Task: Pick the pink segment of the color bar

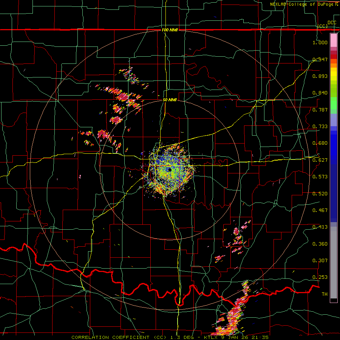Action: click(334, 40)
